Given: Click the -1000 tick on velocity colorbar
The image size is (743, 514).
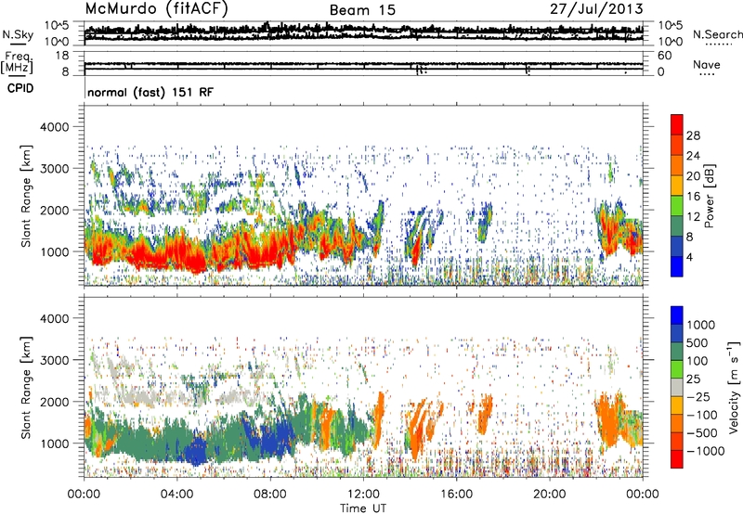Looking at the screenshot, I should click(x=705, y=451).
